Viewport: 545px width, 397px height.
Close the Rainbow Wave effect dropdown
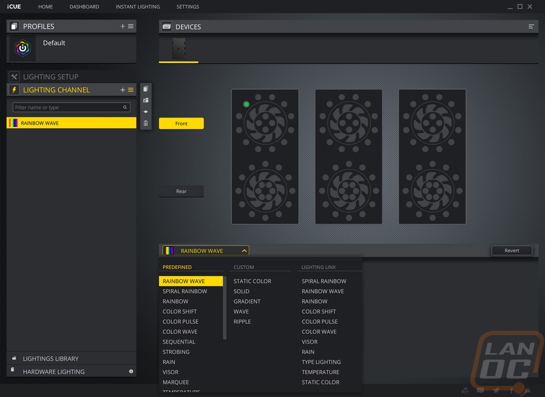point(206,251)
